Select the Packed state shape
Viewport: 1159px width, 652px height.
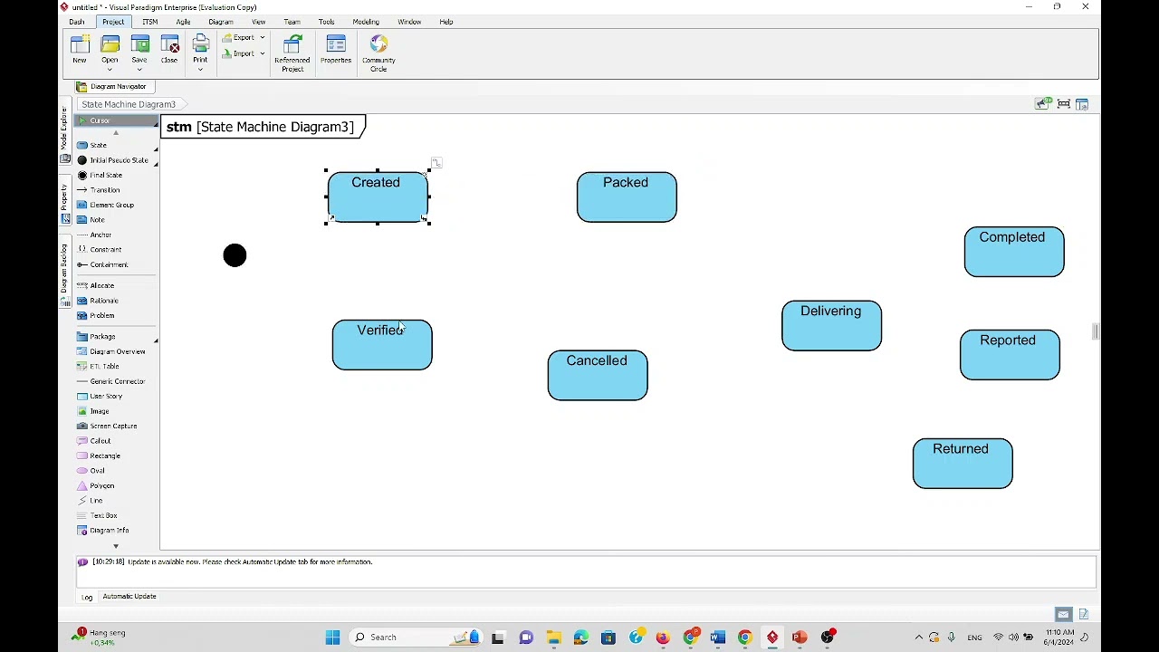[x=627, y=197]
